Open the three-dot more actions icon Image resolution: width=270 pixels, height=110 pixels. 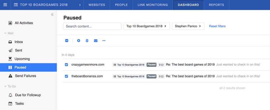click(104, 41)
